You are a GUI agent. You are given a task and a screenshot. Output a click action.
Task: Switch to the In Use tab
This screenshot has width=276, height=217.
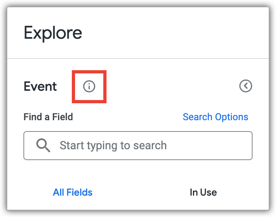click(x=203, y=192)
